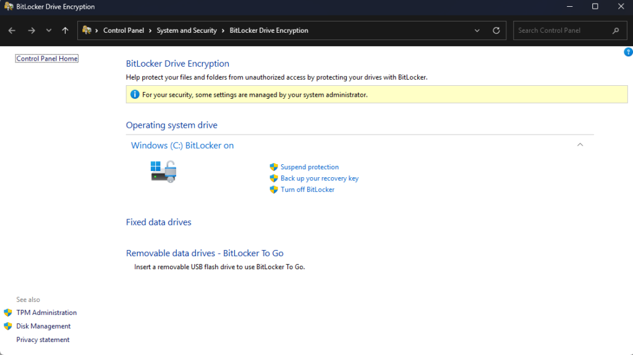Click shield icon beside Suspend protection
This screenshot has height=355, width=633.
[274, 167]
